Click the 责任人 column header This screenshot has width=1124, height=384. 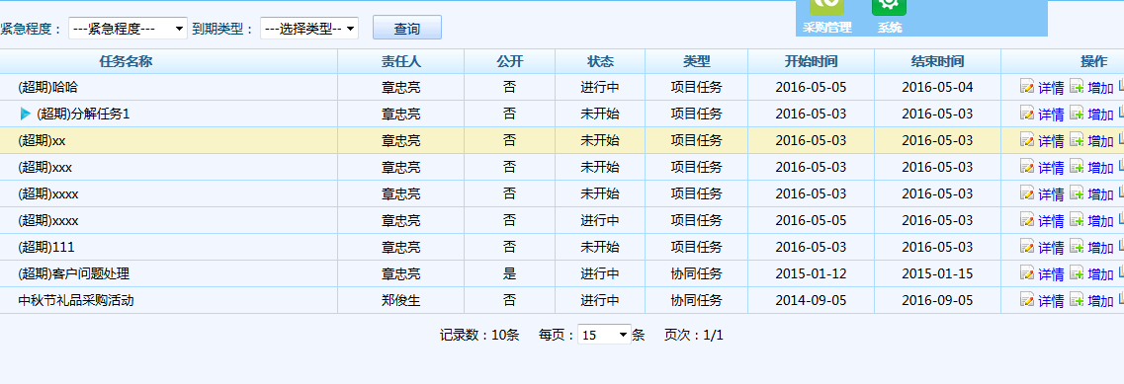tap(400, 61)
